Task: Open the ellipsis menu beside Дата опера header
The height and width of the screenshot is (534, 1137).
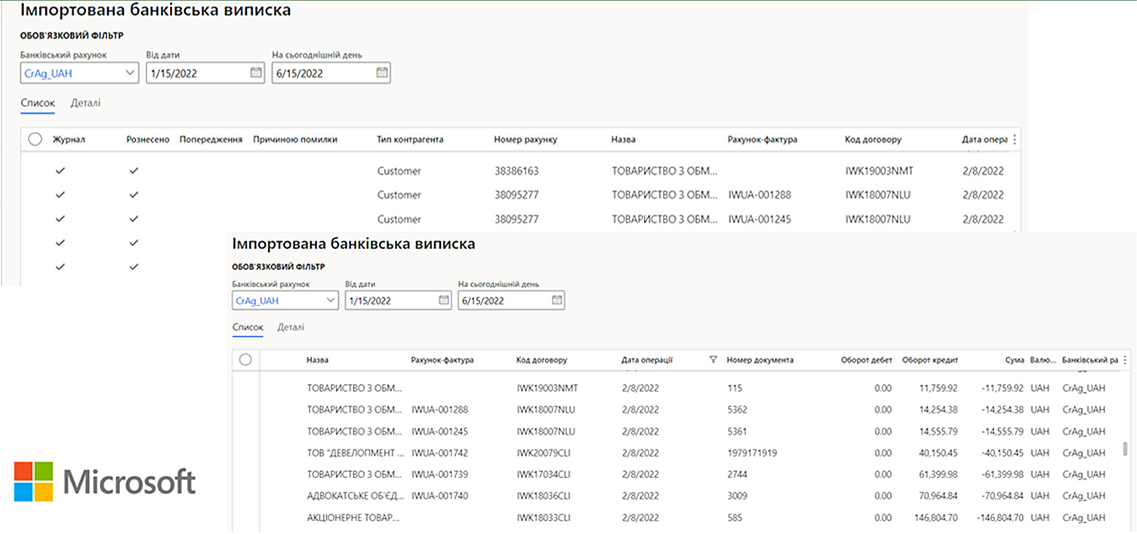Action: [1014, 139]
